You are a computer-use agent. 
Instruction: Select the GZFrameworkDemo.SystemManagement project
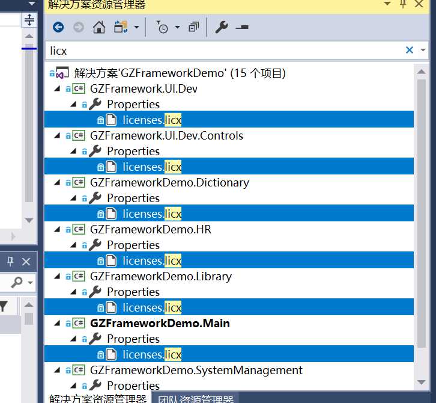point(196,371)
